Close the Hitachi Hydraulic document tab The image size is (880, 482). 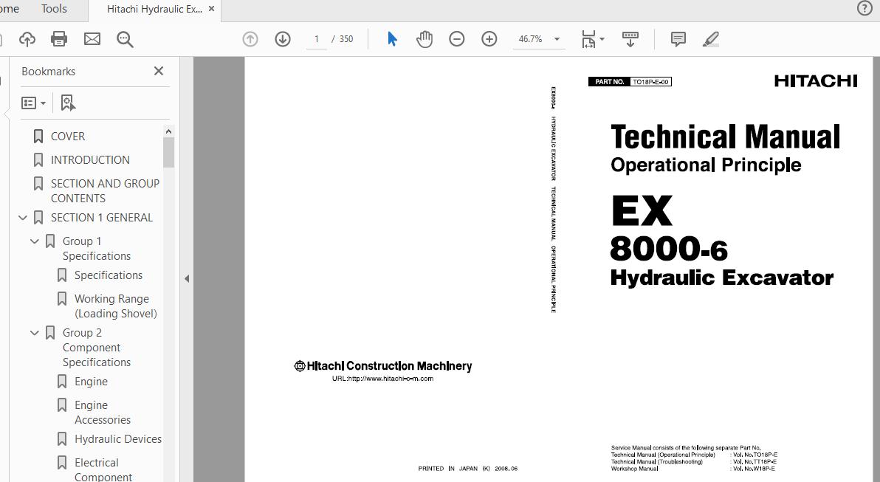pos(211,9)
